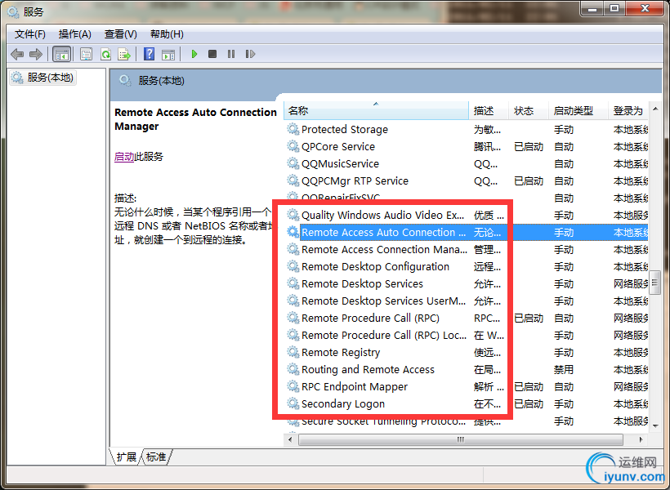The image size is (670, 490).
Task: Toggle the Show/Hide Console Tree icon
Action: click(x=61, y=54)
